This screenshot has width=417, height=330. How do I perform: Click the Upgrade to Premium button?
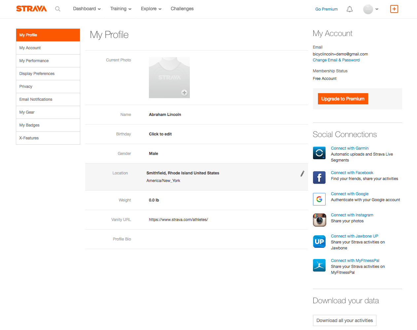point(343,98)
